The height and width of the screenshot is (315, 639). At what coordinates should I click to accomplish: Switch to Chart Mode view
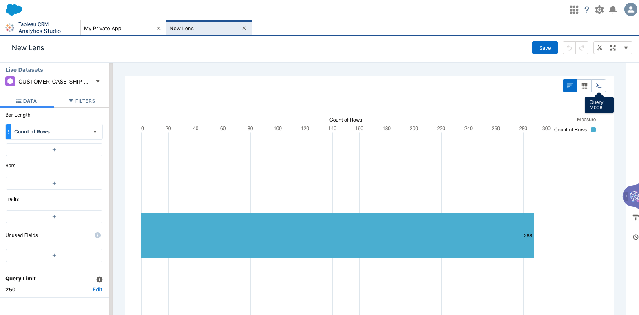570,86
